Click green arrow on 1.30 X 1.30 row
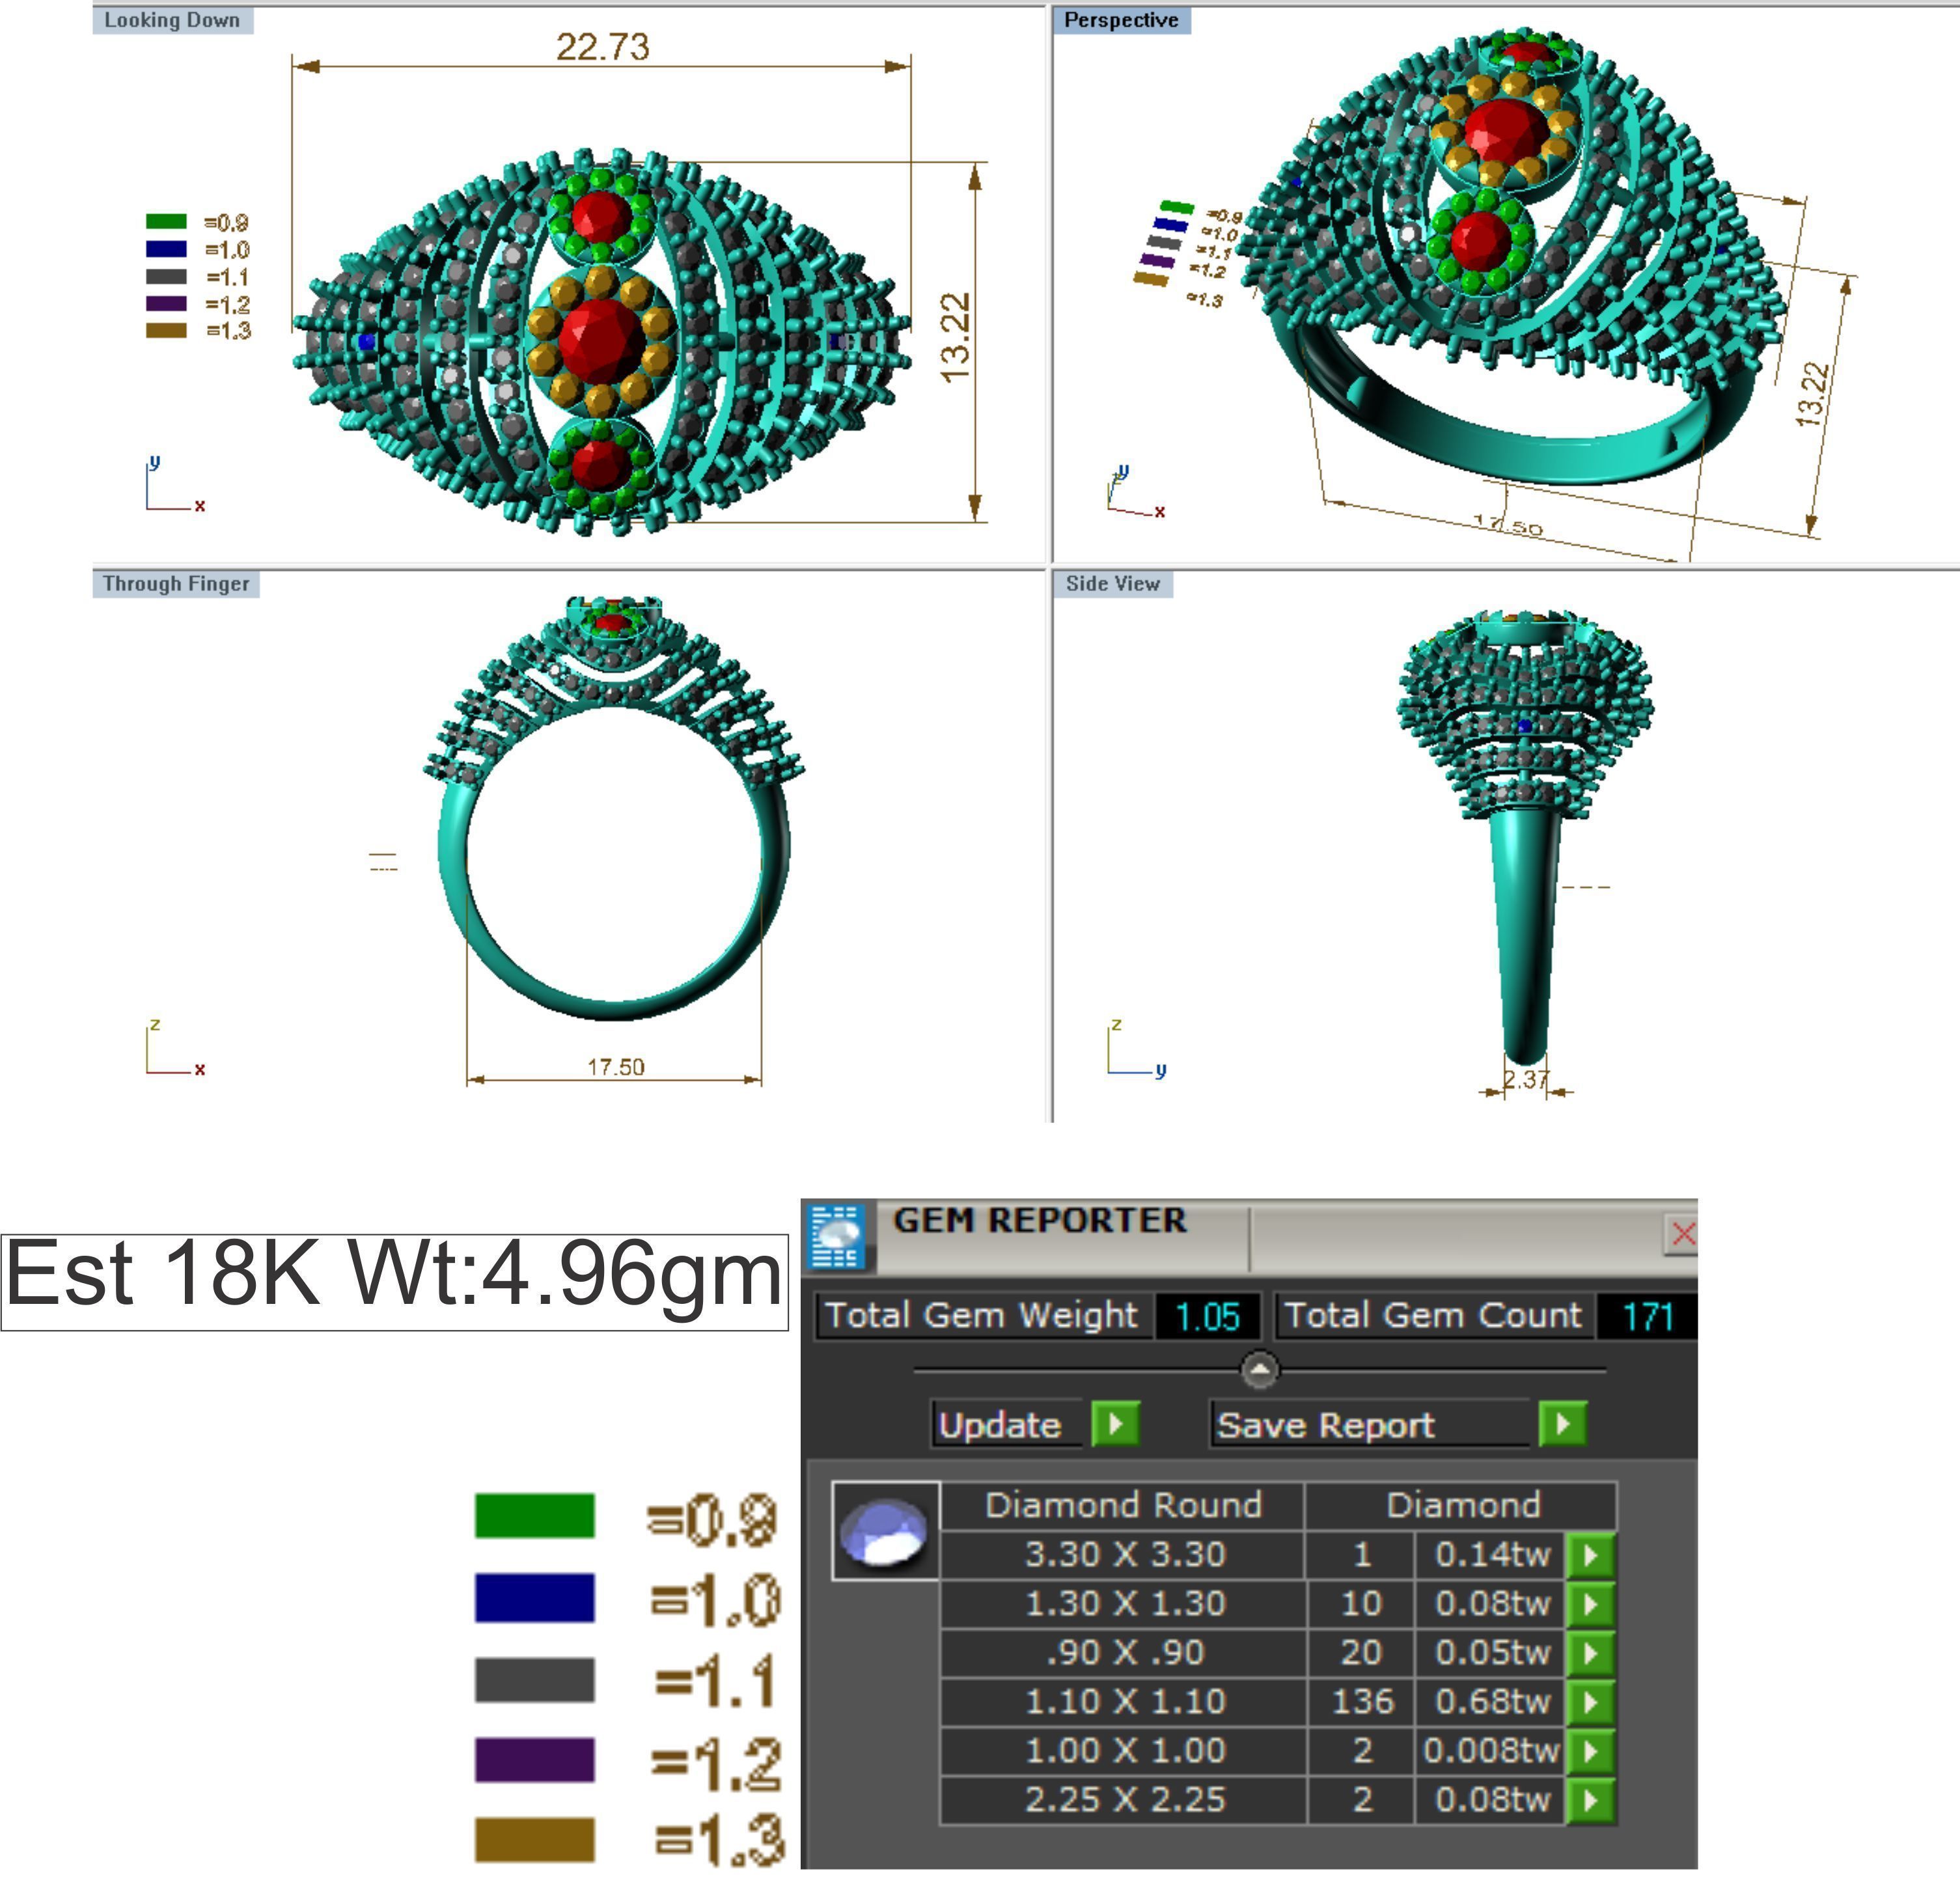Image resolution: width=1960 pixels, height=1880 pixels. coord(1590,1604)
